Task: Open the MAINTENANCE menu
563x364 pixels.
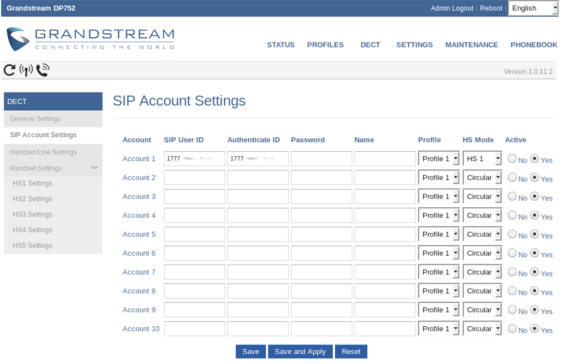Action: pyautogui.click(x=471, y=45)
